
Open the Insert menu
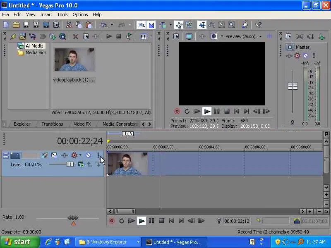tap(46, 14)
